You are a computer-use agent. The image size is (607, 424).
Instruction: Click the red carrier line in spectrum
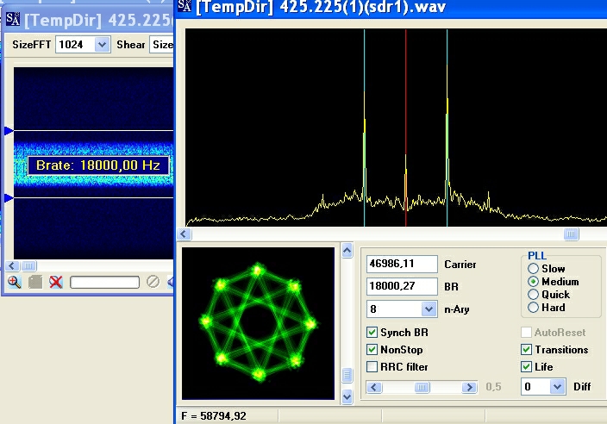[x=406, y=128]
